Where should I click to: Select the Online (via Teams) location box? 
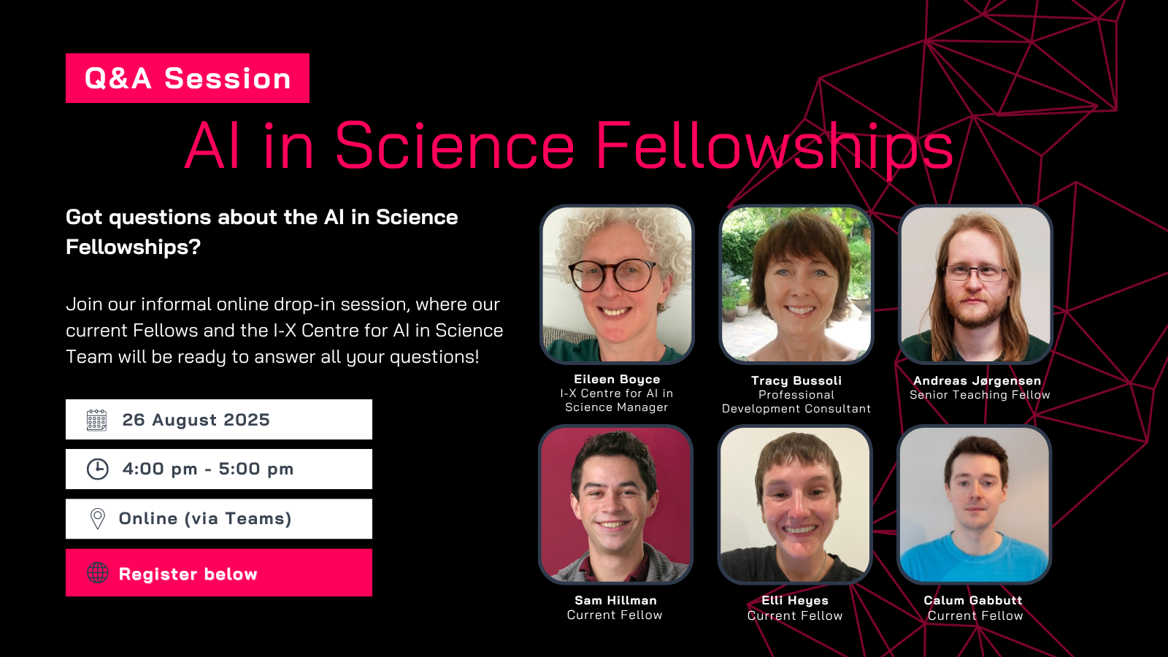[x=219, y=518]
